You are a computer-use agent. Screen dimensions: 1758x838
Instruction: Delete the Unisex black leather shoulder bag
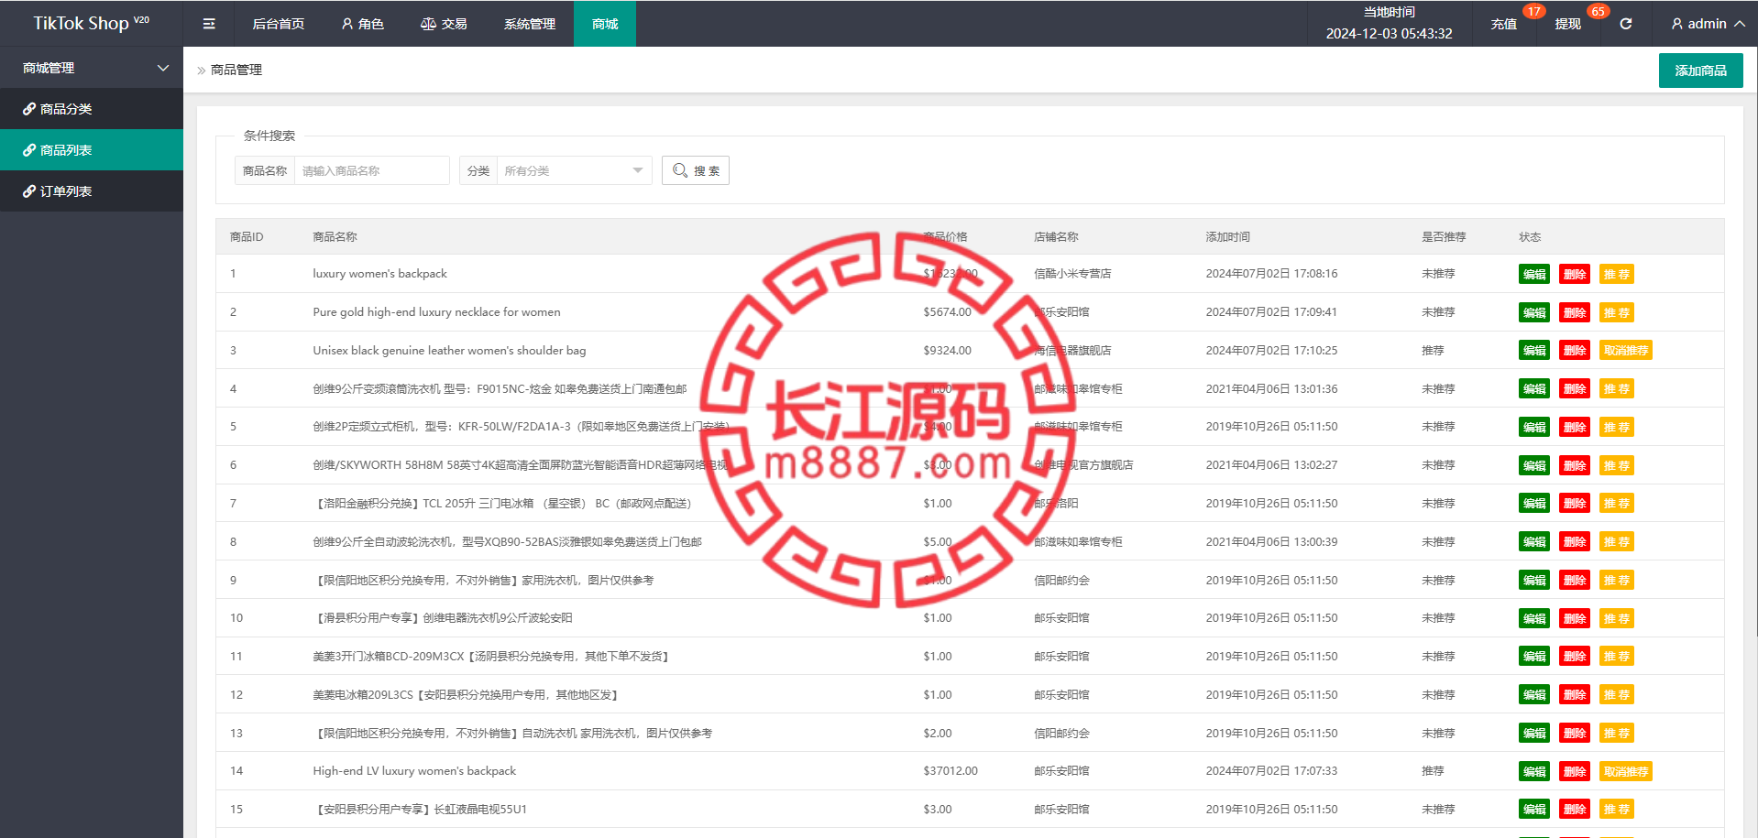click(1575, 350)
